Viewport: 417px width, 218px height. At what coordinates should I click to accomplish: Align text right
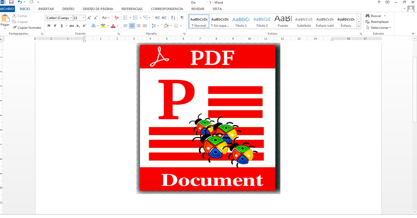138,26
